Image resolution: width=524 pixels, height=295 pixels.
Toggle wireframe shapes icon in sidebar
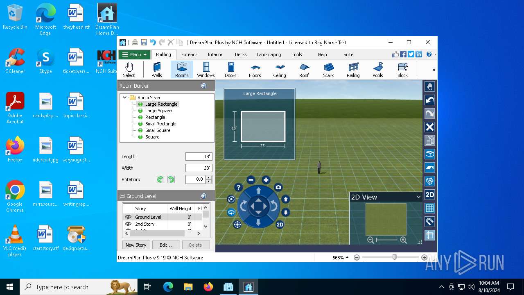[429, 181]
